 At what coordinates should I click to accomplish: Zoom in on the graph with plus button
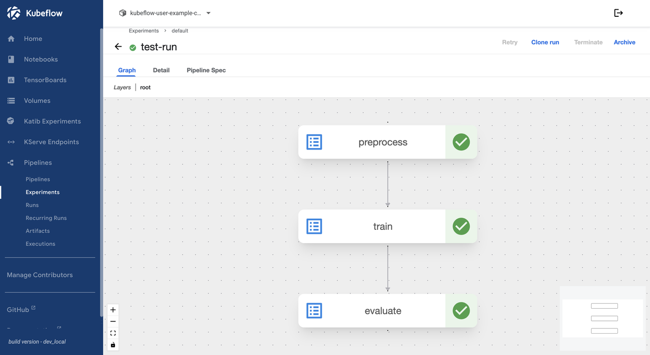[x=113, y=310]
